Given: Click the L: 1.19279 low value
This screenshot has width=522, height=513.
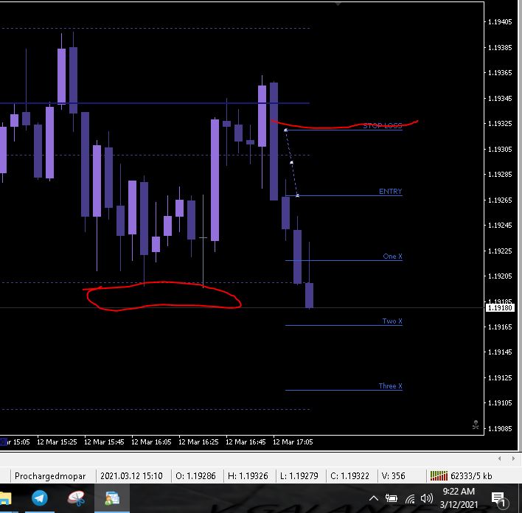Looking at the screenshot, I should click(299, 475).
